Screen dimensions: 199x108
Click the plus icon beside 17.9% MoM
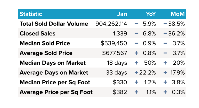click(165, 73)
